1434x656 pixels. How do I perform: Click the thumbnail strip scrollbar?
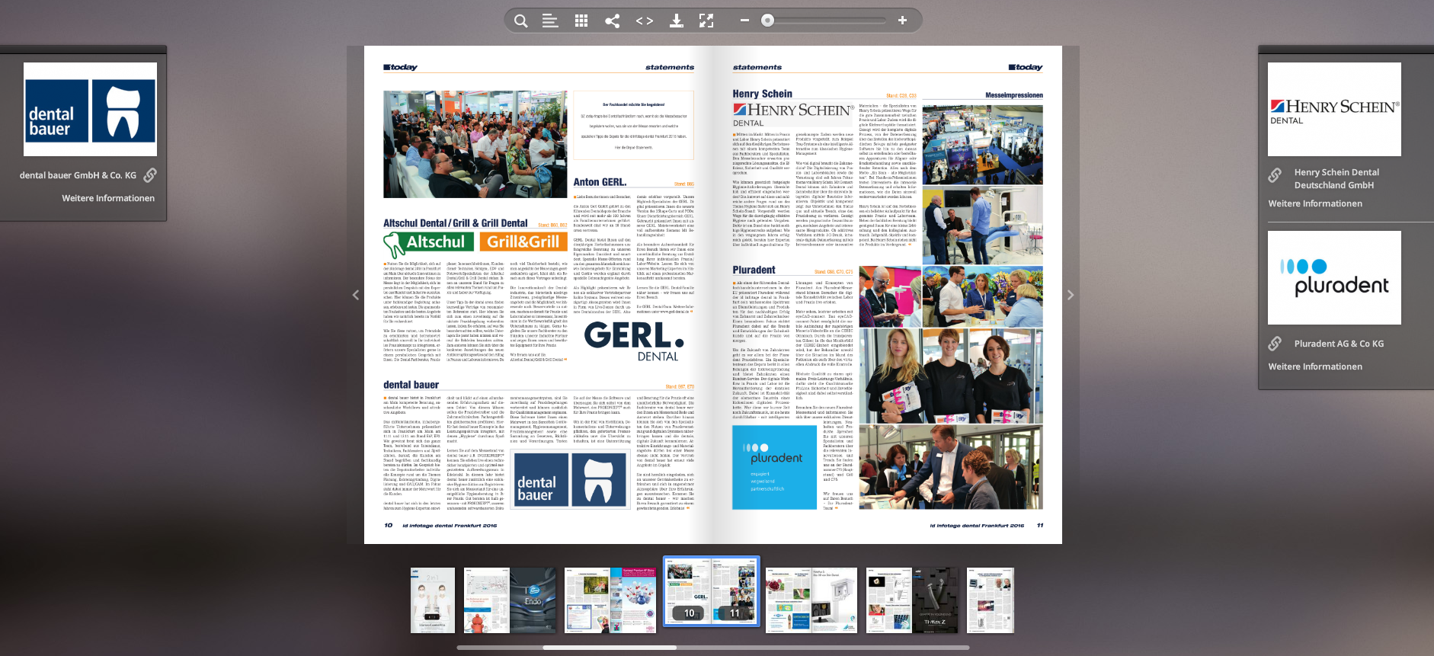[610, 648]
